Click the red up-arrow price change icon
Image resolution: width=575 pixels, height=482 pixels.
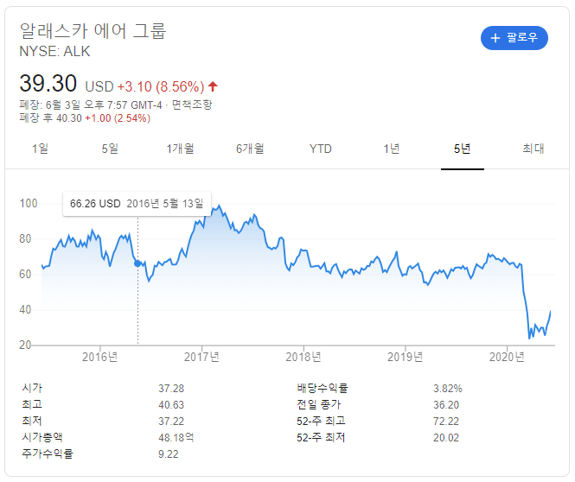point(213,86)
